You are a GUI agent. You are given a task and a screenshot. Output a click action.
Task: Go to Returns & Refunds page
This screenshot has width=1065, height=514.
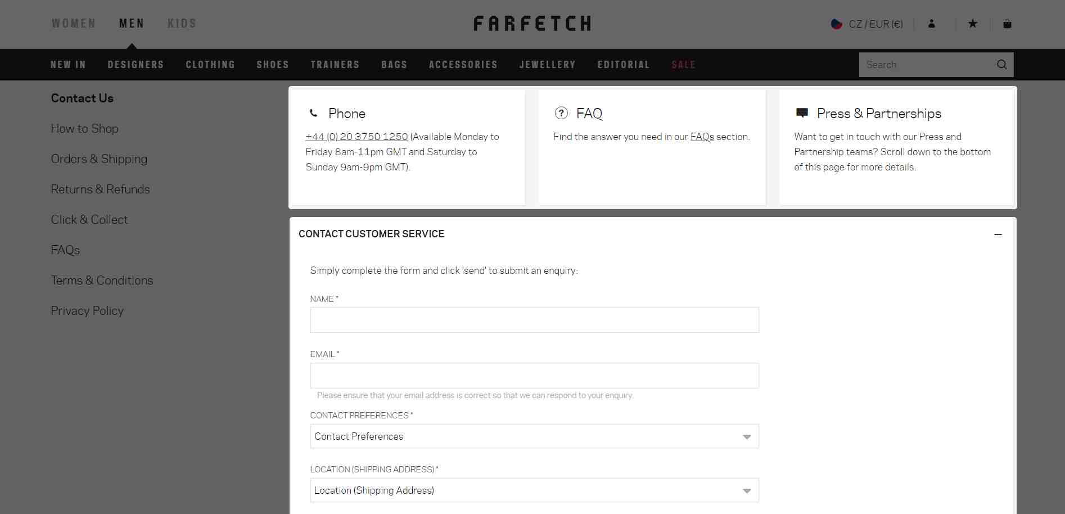(x=100, y=190)
